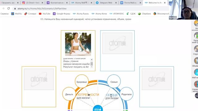Screen dimensions: 198x111
Task: Click the site lock icon in address bar
Action: click(15, 9)
